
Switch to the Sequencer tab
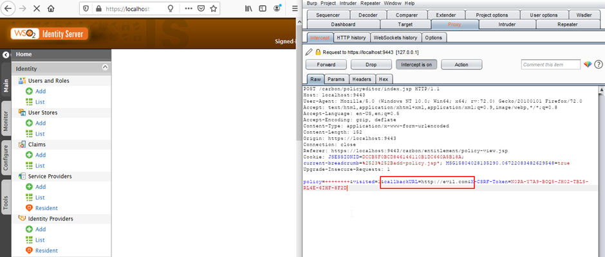328,15
